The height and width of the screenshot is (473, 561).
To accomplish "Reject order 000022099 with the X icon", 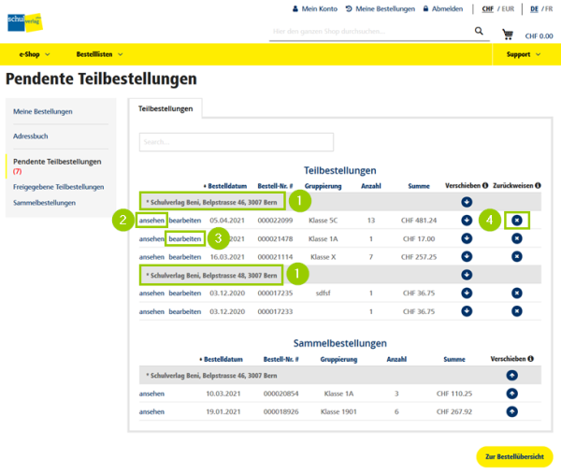I will (516, 220).
